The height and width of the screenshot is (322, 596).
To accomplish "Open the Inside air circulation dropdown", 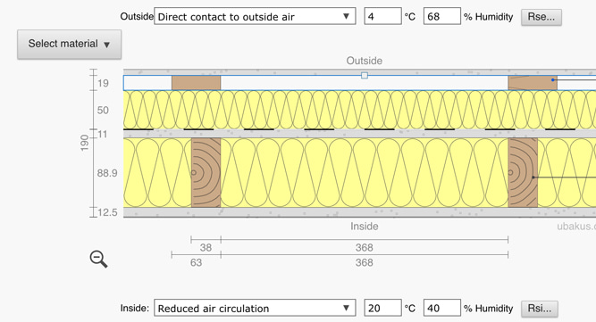I will pyautogui.click(x=255, y=308).
